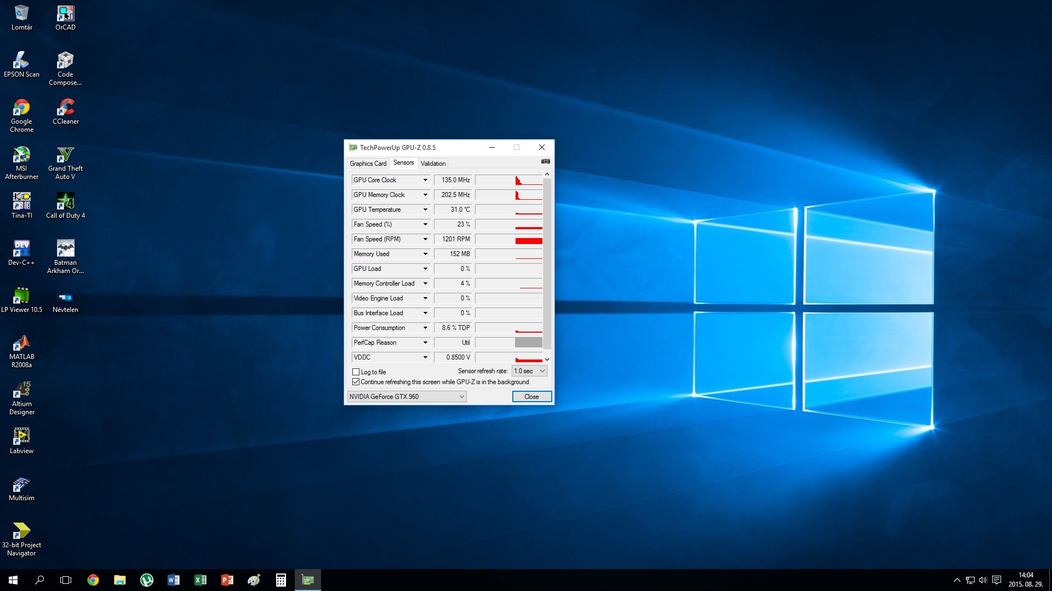Take a GPU-Z screenshot with camera icon
Image resolution: width=1052 pixels, height=591 pixels.
pos(545,161)
